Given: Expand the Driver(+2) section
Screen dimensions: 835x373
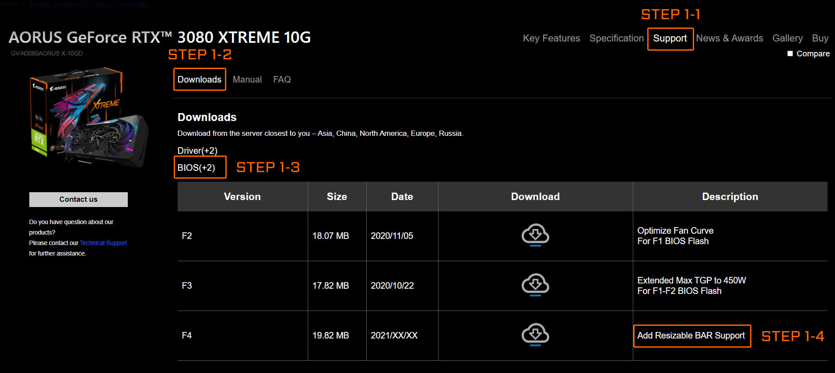Looking at the screenshot, I should pos(197,151).
